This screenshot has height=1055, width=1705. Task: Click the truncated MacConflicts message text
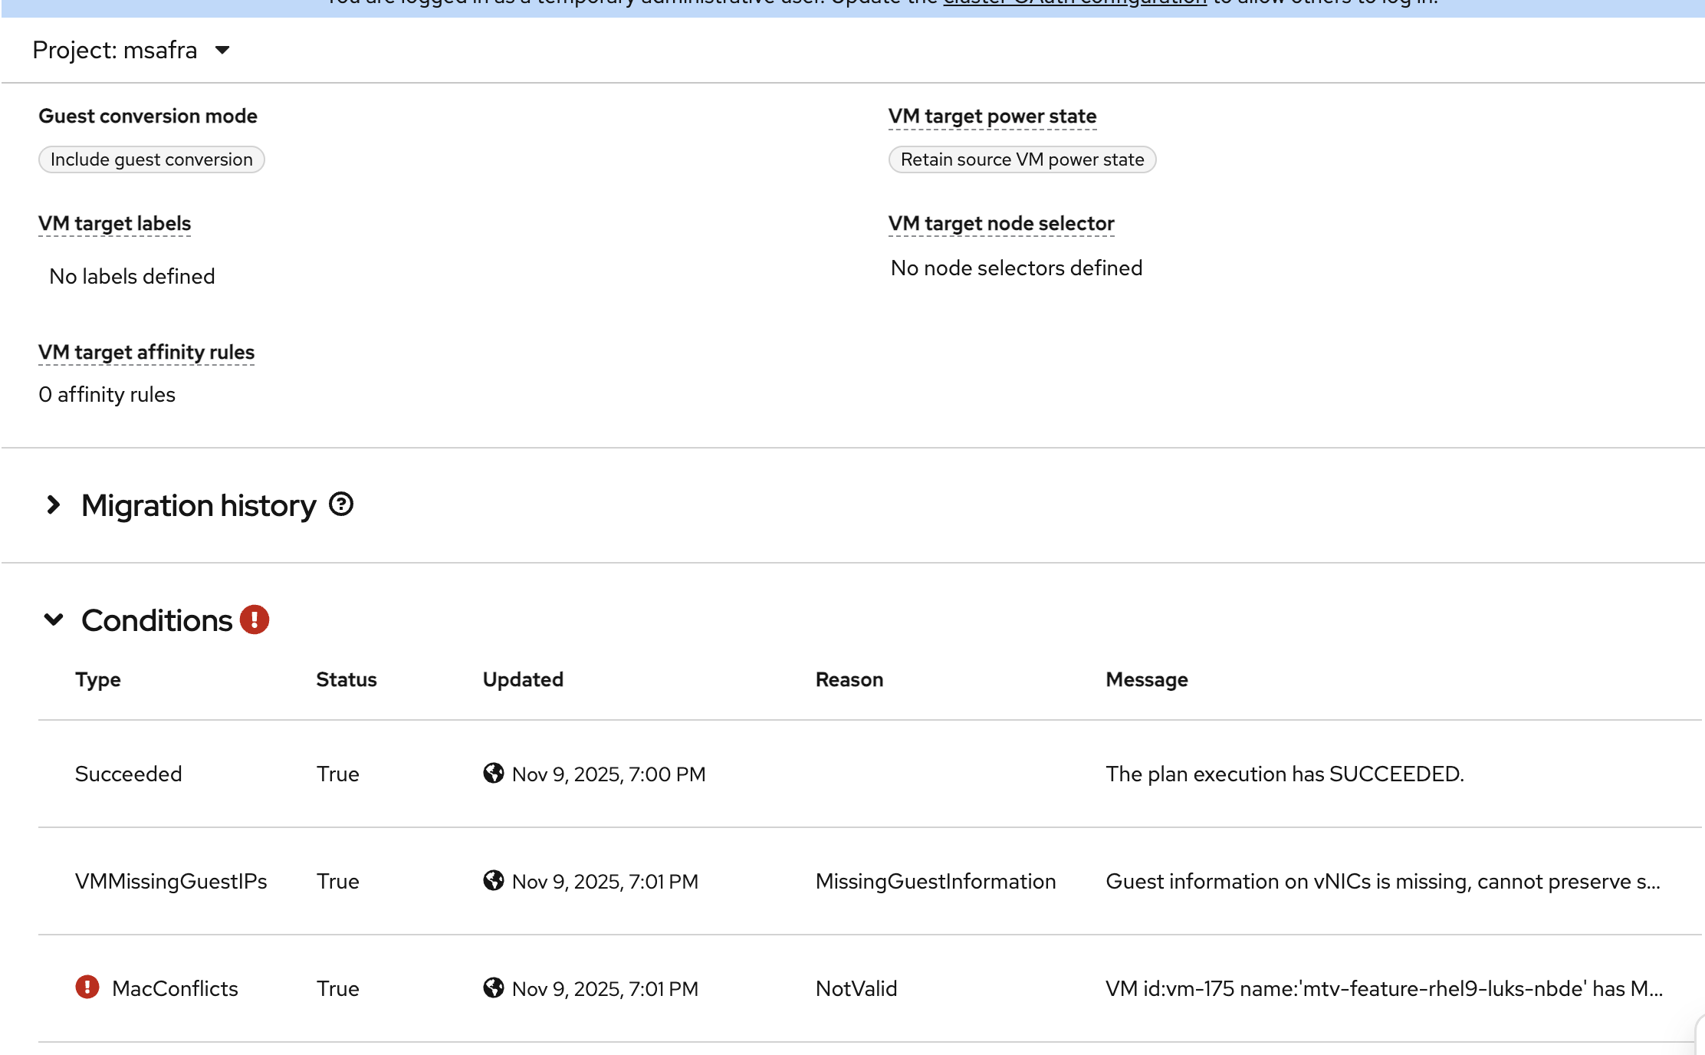[x=1384, y=988]
